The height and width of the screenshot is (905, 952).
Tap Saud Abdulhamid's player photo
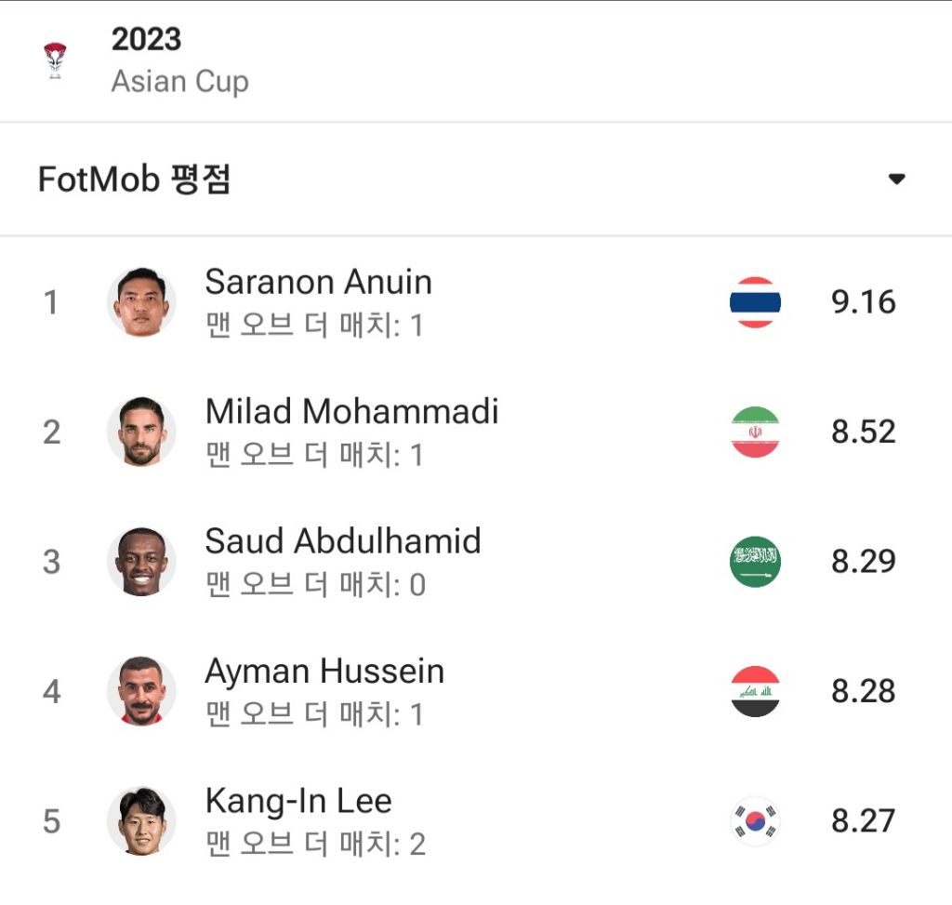[x=141, y=562]
